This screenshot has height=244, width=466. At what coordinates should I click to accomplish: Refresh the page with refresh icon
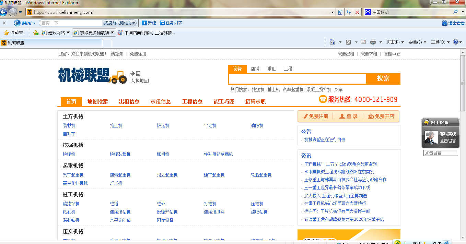[349, 12]
